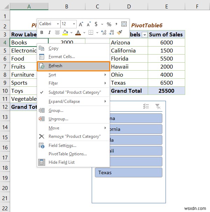210x212 pixels.
Task: Clear the slicer filter
Action: 157,106
